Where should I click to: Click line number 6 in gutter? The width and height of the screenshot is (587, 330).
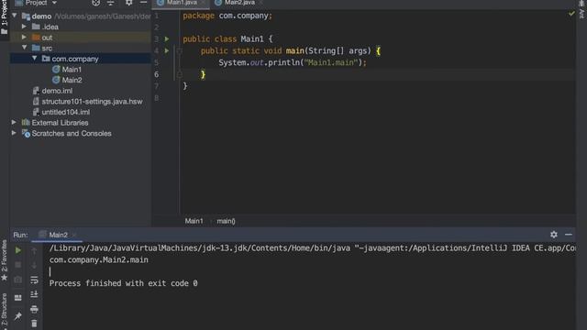[x=157, y=74]
